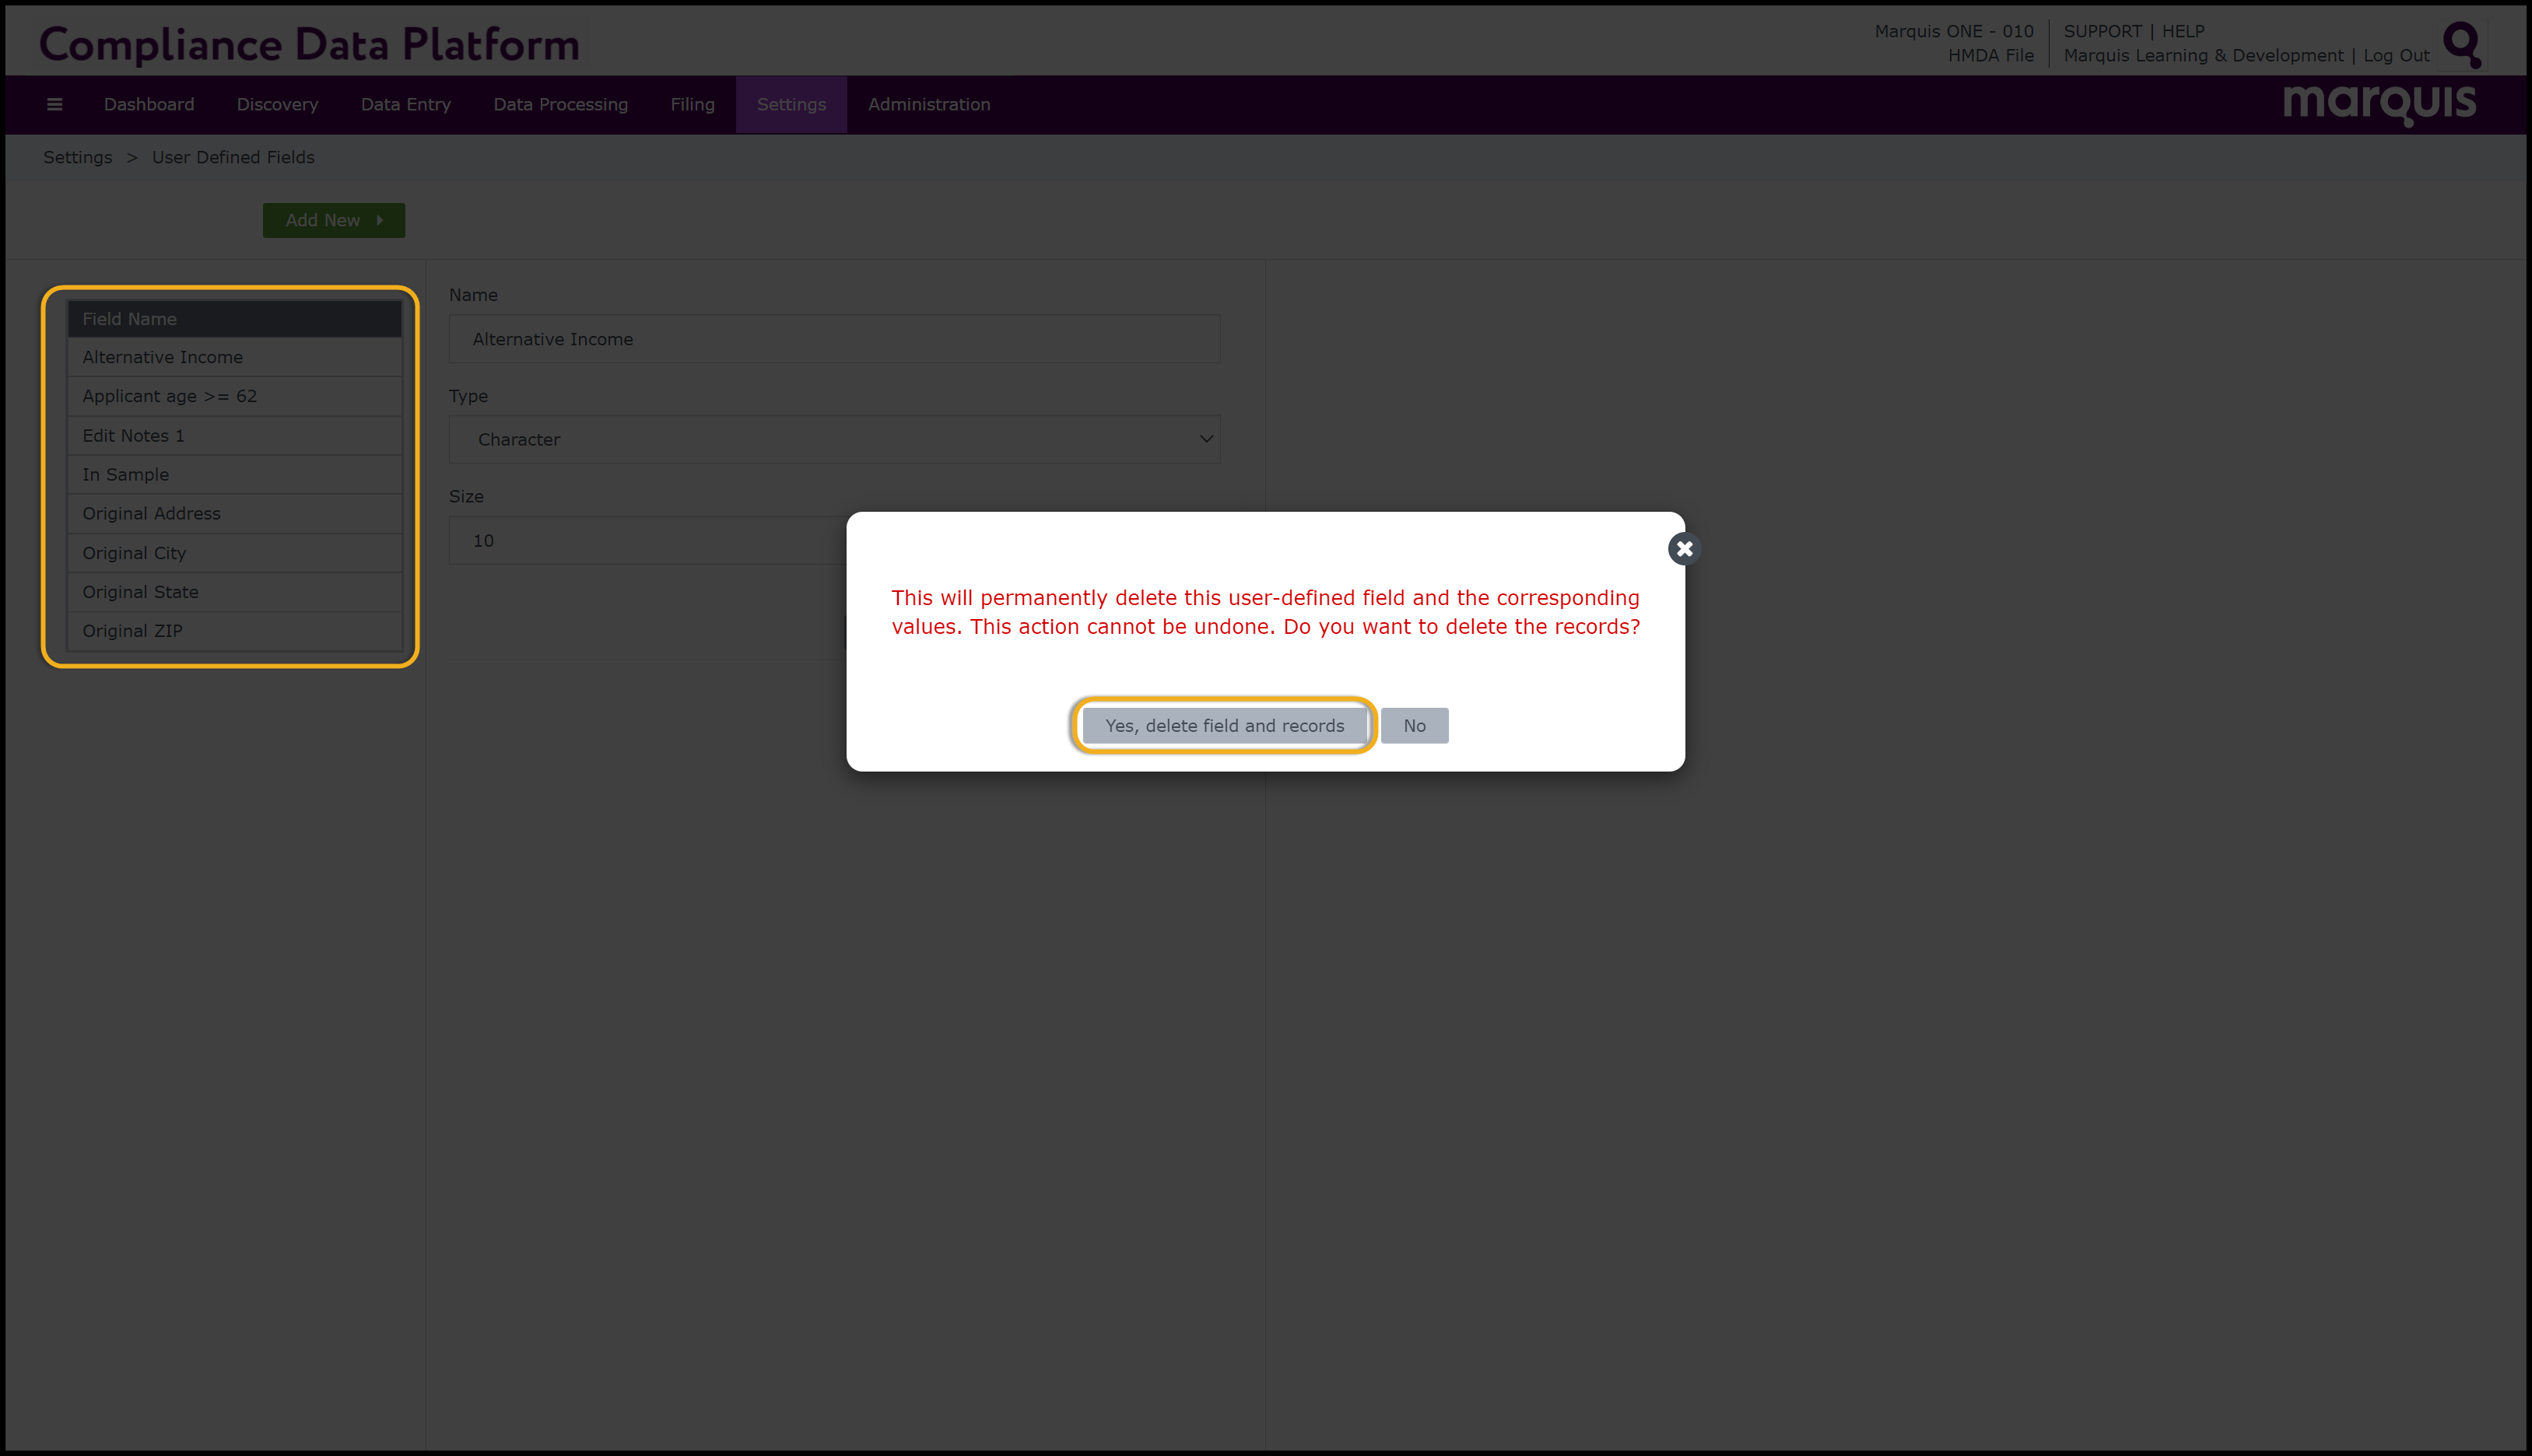Click the hamburger menu icon
Screen dimensions: 2532x1456
(55, 104)
